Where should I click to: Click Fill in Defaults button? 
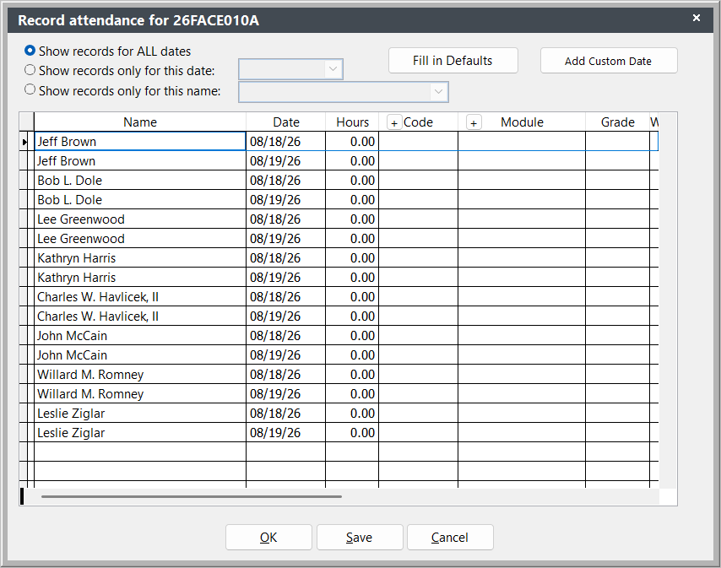tap(453, 61)
